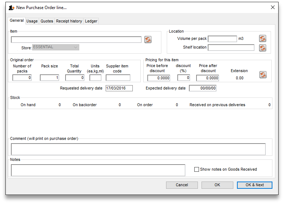Open the Quotes tab
This screenshot has height=204, width=284.
pyautogui.click(x=47, y=21)
